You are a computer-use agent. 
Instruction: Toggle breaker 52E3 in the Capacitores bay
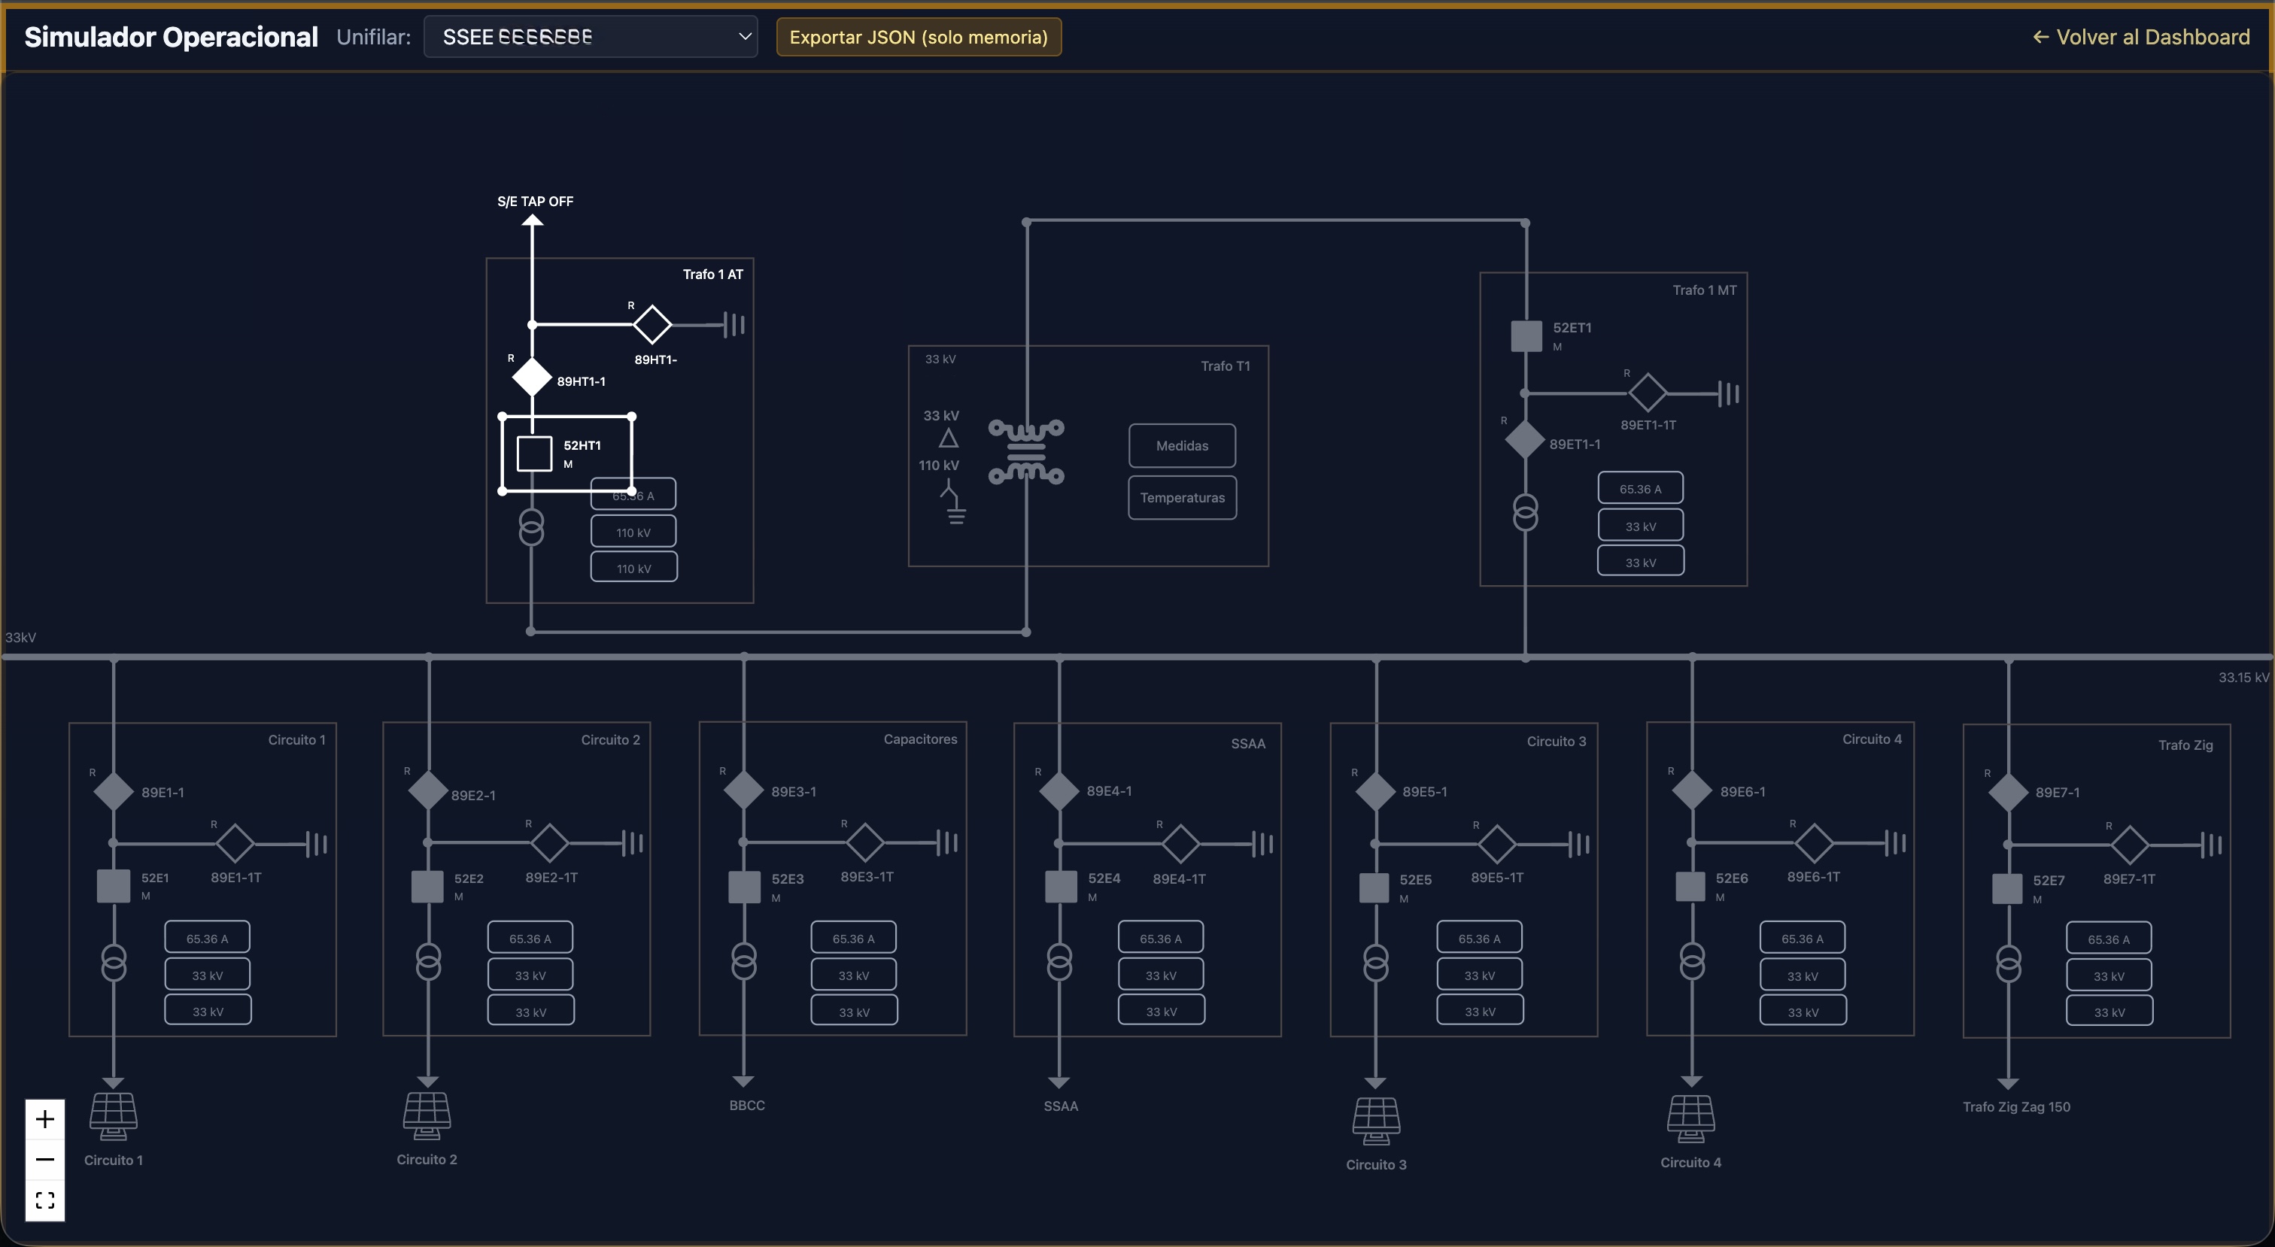[x=746, y=887]
